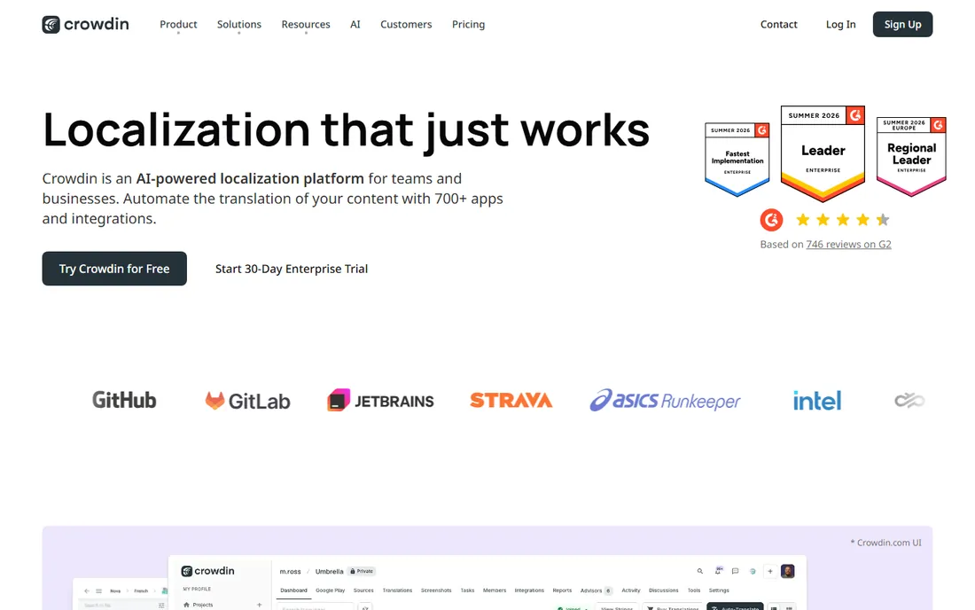Click the '* Crowdin.com UI' caption
Viewport: 975px width, 610px height.
pos(886,543)
